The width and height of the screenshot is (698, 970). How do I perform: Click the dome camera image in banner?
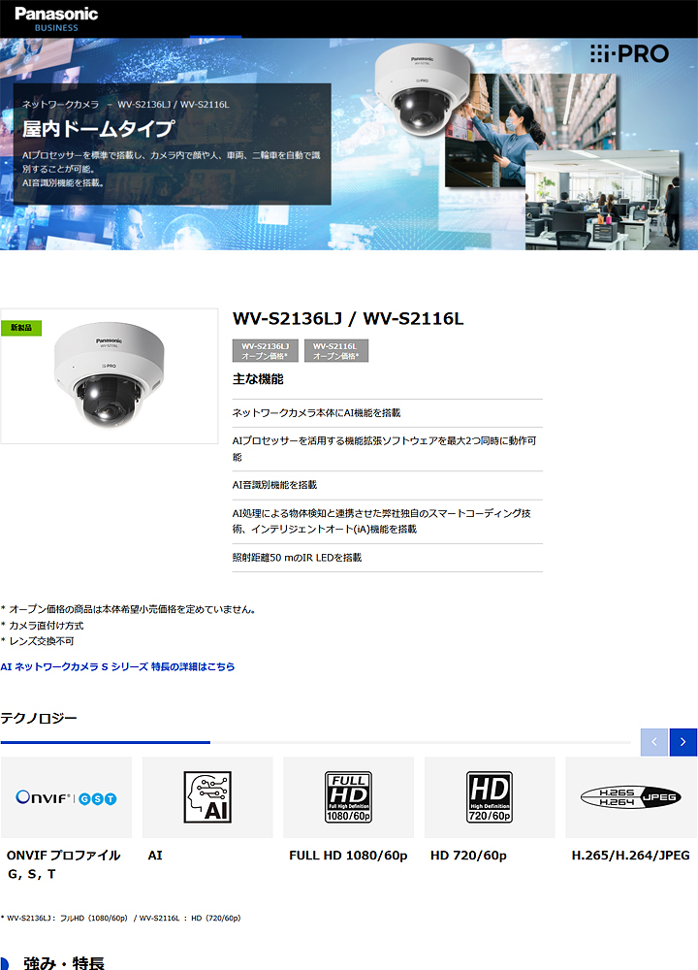point(423,89)
